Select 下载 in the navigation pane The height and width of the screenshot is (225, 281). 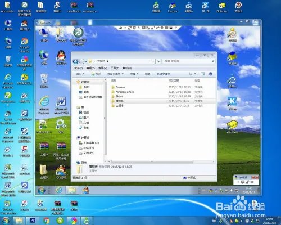[84, 87]
